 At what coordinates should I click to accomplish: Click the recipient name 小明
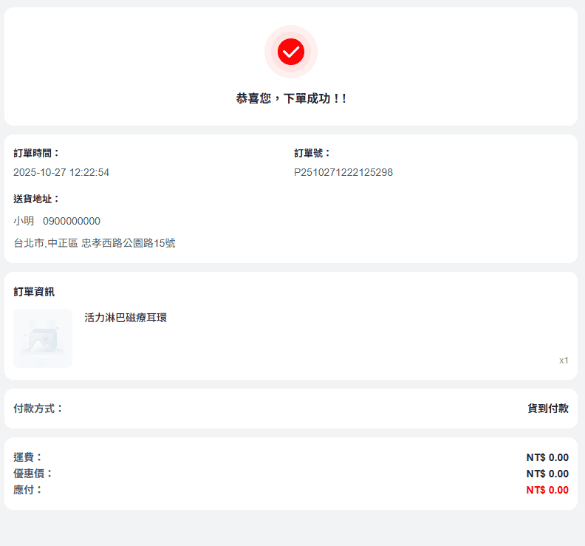tap(24, 221)
